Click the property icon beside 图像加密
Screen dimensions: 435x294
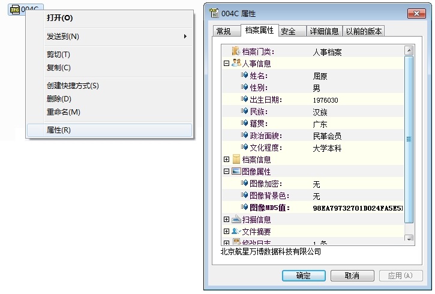tap(244, 183)
